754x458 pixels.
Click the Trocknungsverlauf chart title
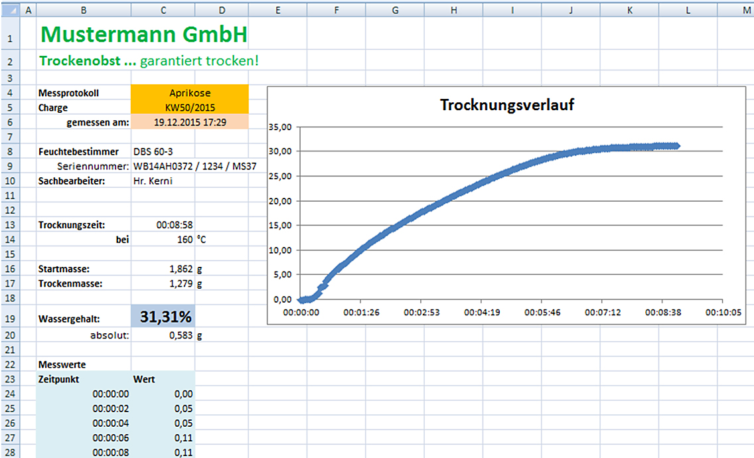pyautogui.click(x=507, y=105)
